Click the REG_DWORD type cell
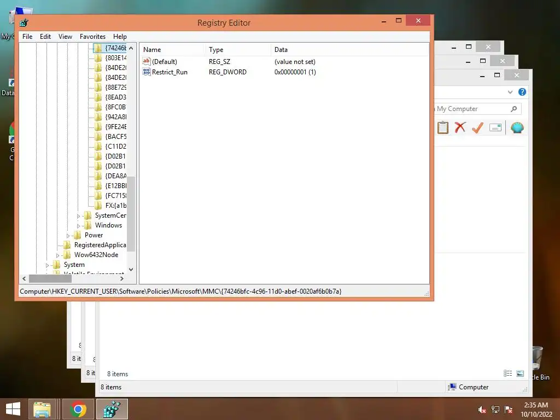Viewport: 560px width, 420px height. point(227,72)
